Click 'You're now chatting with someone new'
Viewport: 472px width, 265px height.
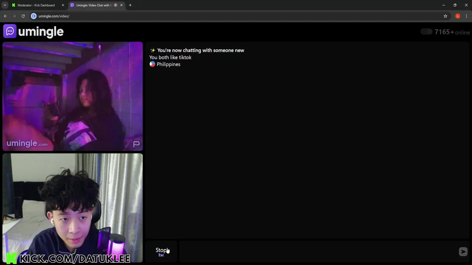tap(201, 50)
